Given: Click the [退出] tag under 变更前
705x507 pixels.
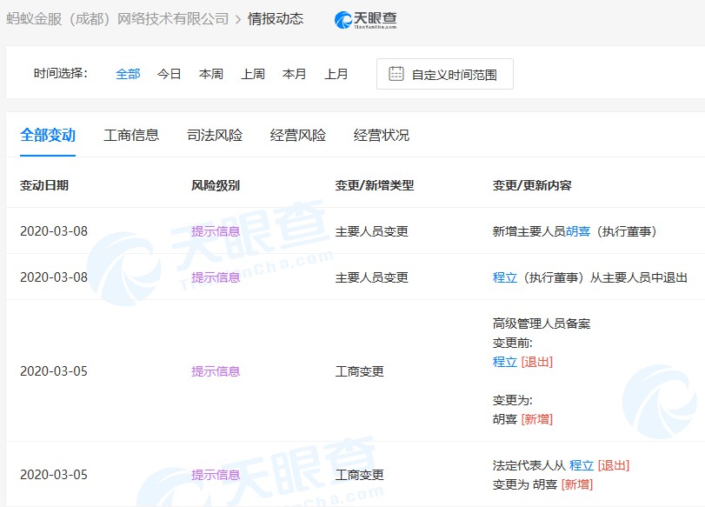Looking at the screenshot, I should pos(537,362).
